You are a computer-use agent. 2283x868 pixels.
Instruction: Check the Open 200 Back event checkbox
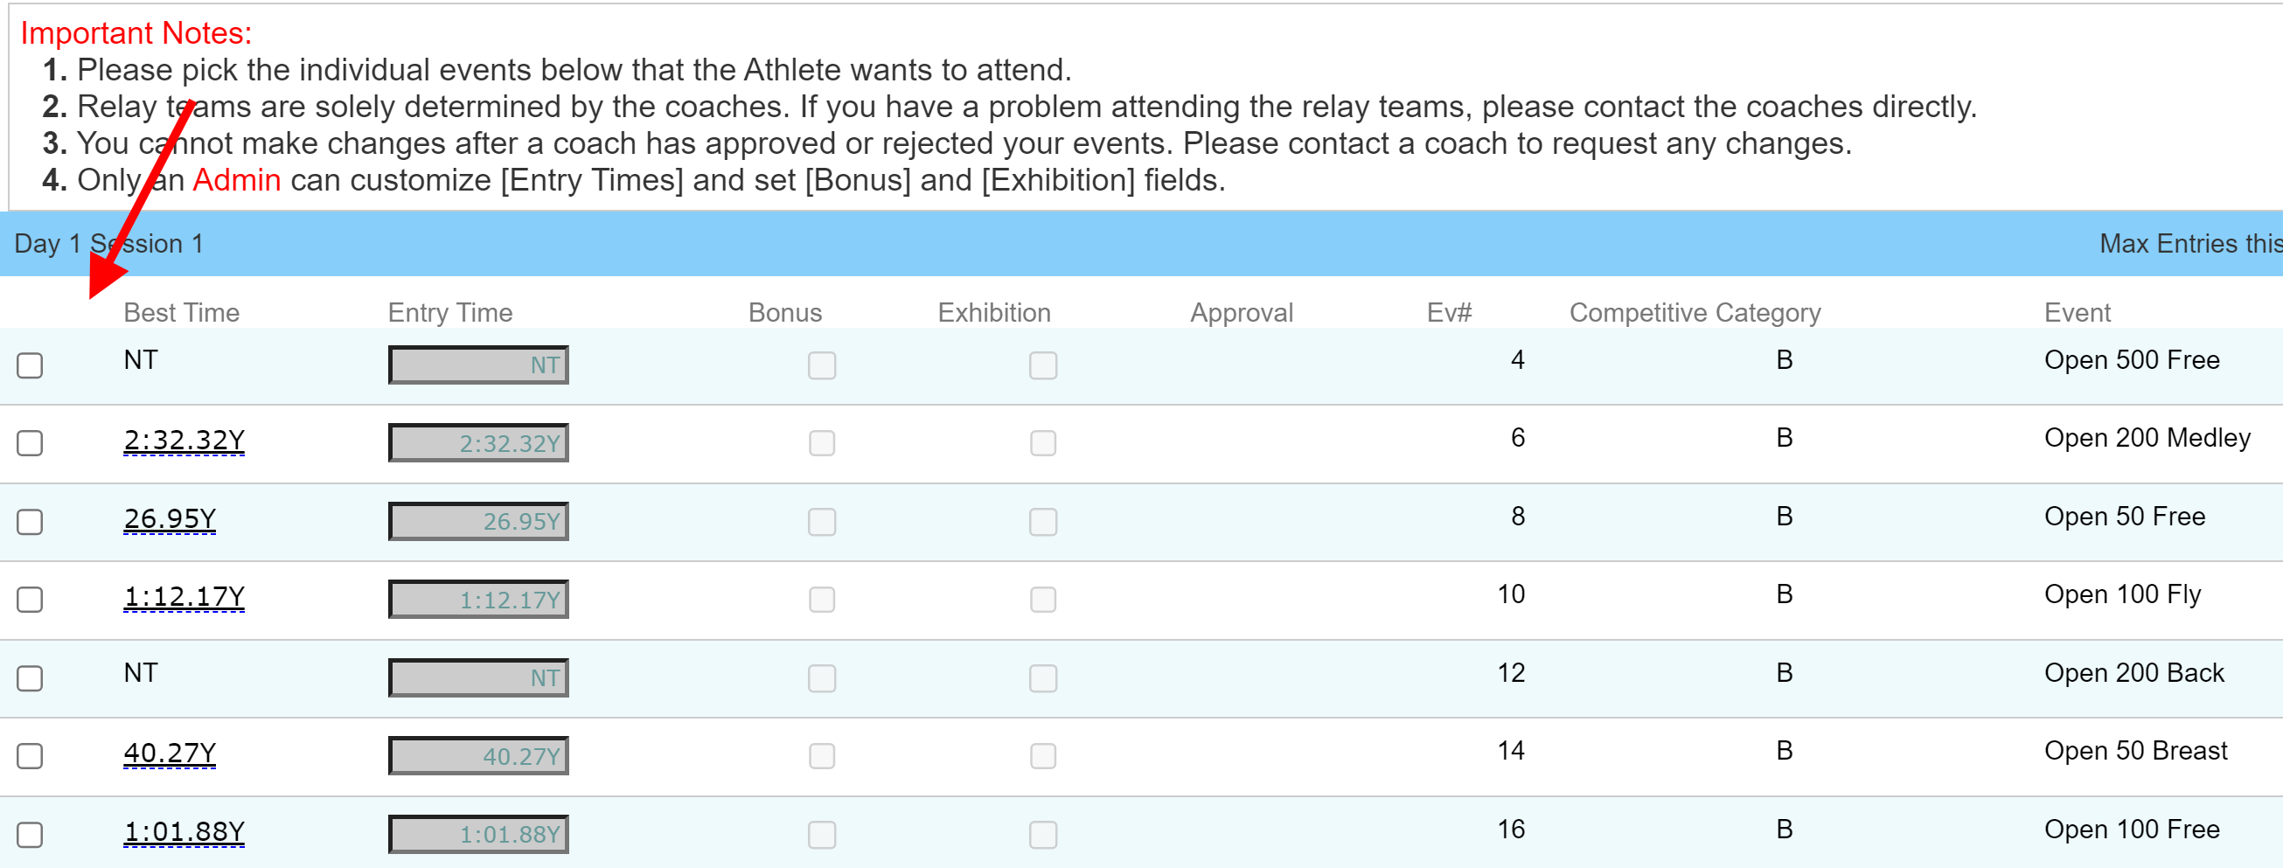30,678
